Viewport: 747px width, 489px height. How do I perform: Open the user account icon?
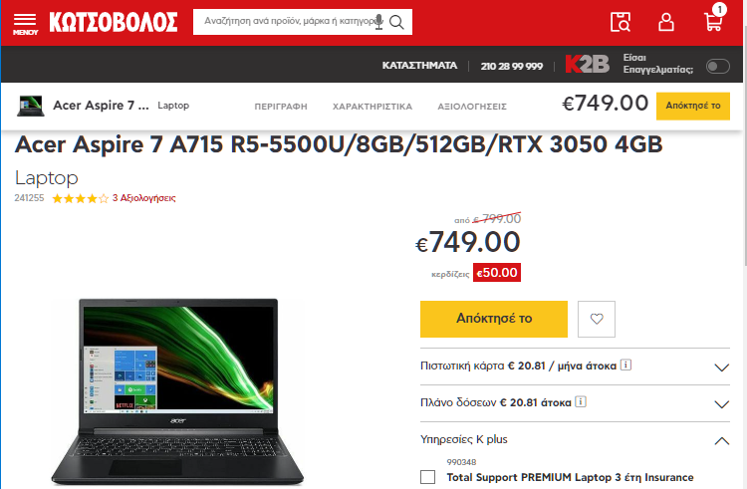(666, 22)
